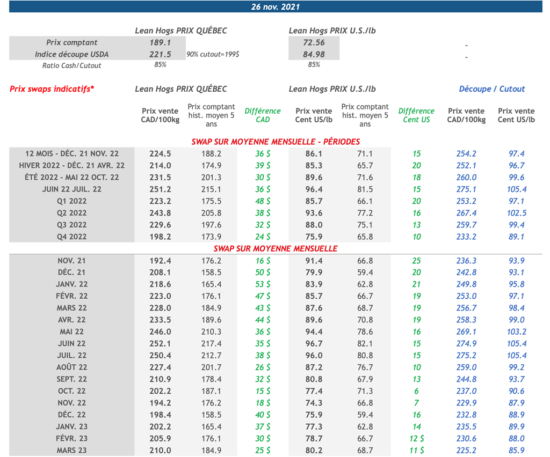Select the Prix comptant row label
This screenshot has width=550, height=457.
click(71, 42)
